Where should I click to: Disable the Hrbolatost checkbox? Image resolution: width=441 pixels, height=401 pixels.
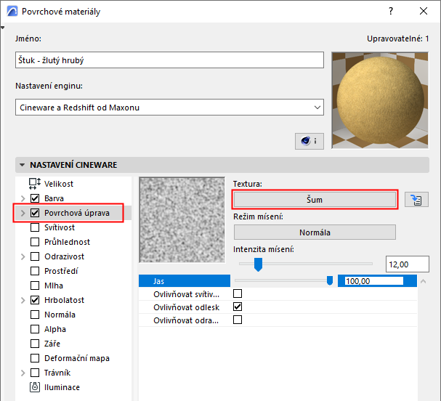(x=35, y=300)
